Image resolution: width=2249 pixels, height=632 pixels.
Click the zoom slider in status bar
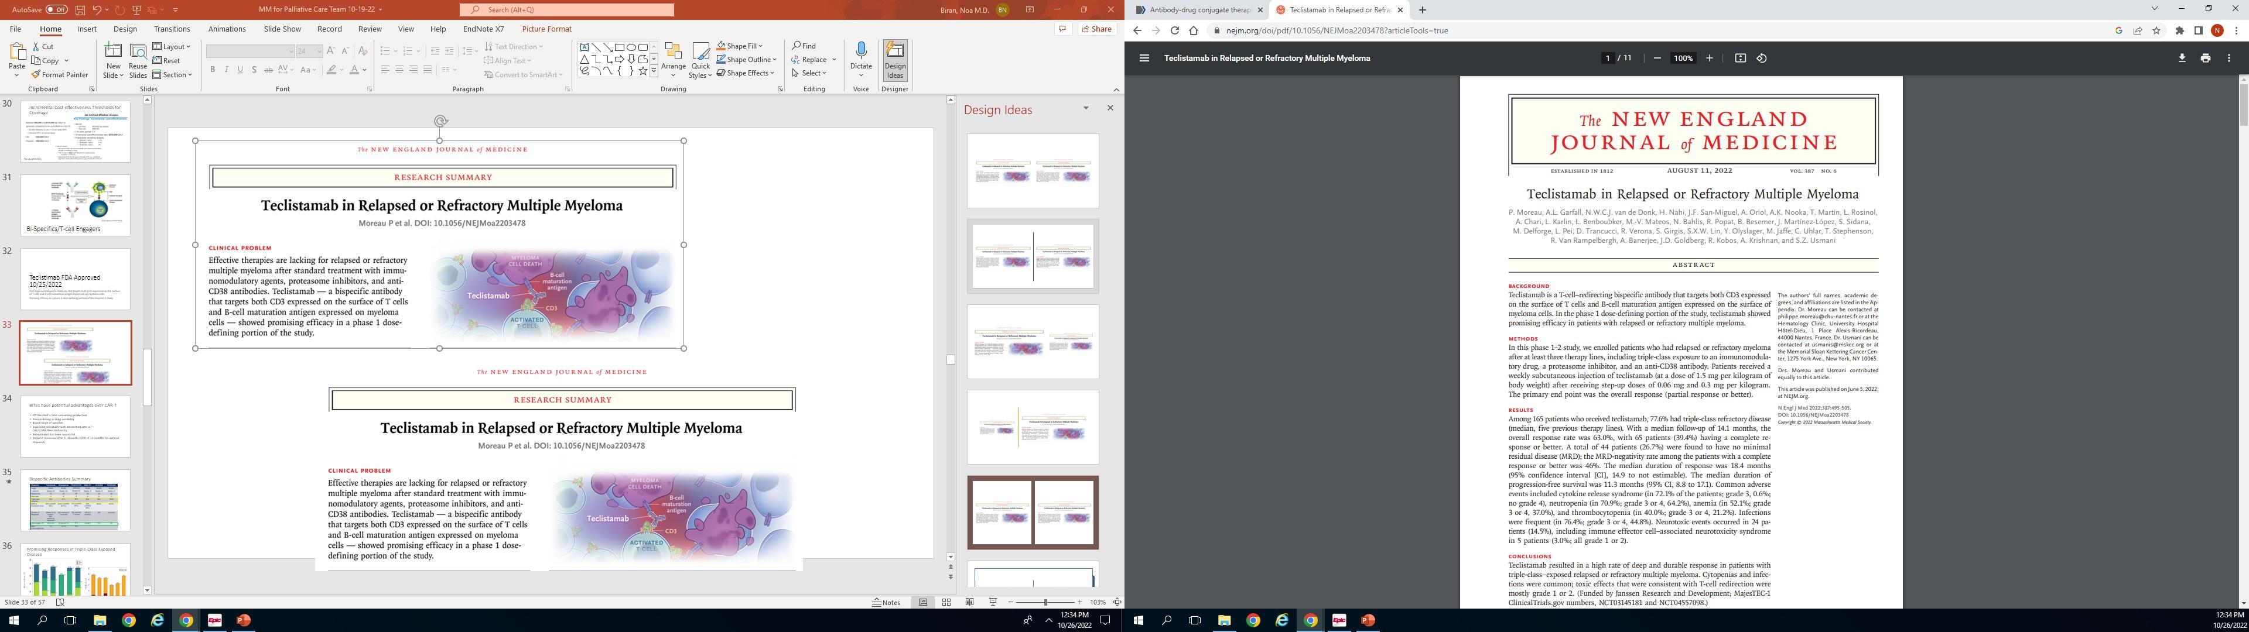[x=1045, y=602]
